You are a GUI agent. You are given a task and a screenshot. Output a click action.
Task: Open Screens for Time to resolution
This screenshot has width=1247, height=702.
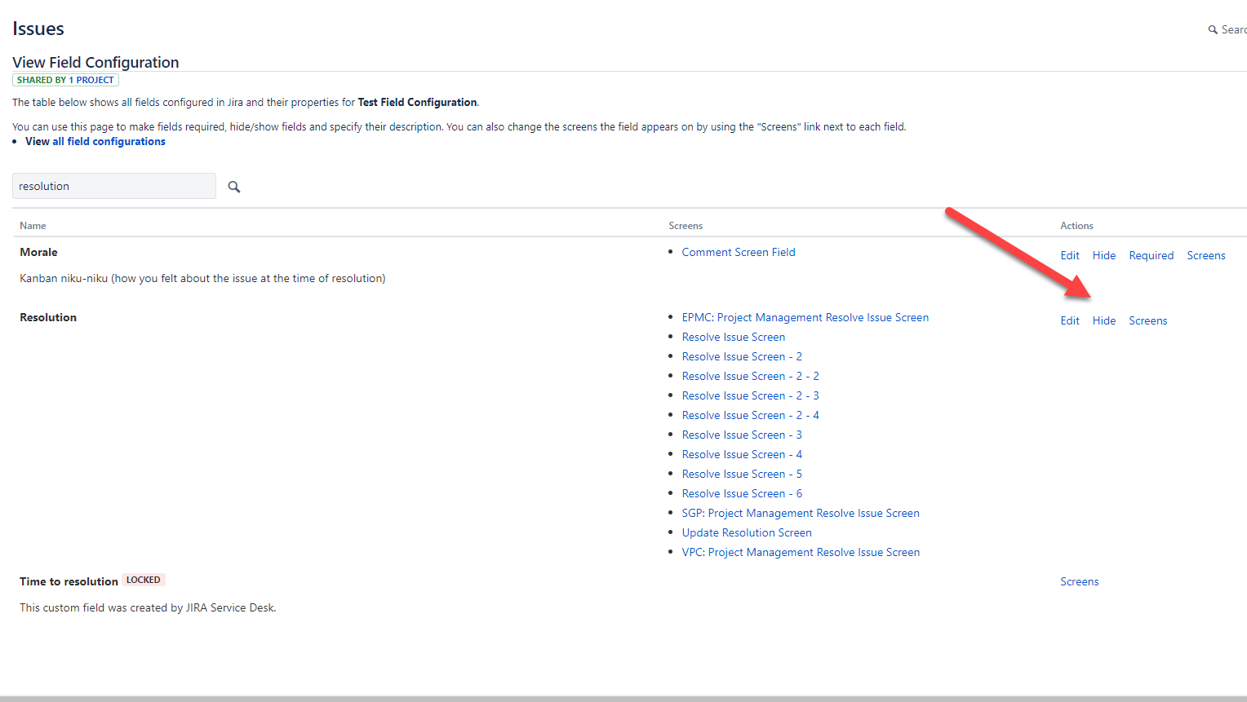point(1079,581)
